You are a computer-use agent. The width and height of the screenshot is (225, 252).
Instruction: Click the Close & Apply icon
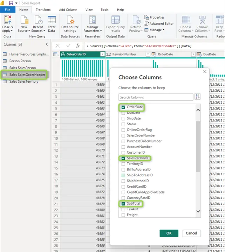(x=8, y=20)
